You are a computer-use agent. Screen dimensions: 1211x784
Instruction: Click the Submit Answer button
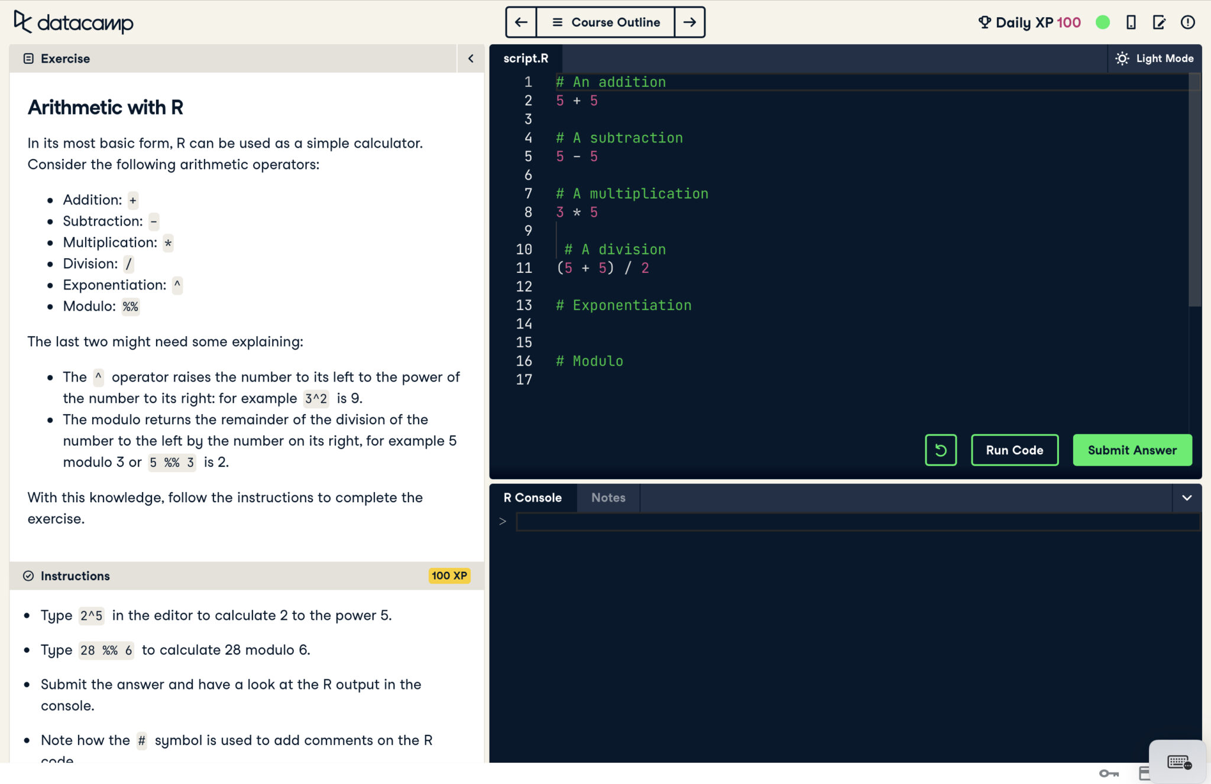point(1132,450)
